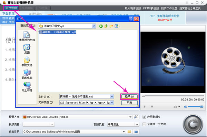This screenshot has height=137, width=207.
Task: Click the 升级VIP会员 link
Action: (165, 20)
